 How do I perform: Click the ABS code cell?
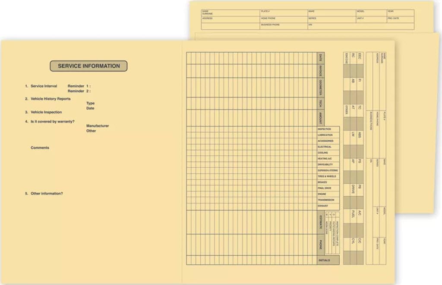point(360,138)
